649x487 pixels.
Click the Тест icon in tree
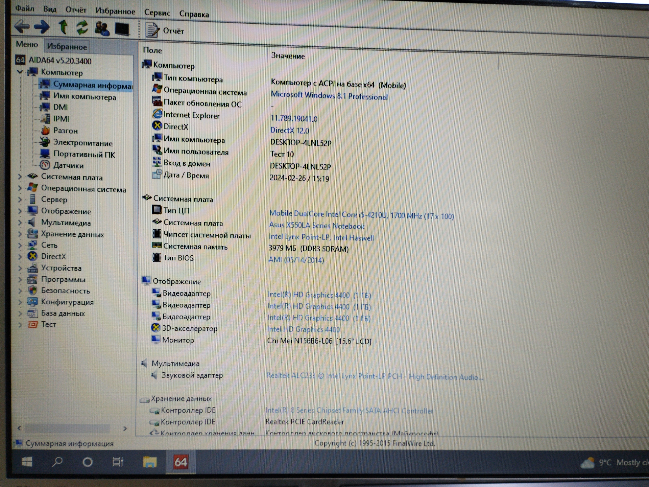32,324
